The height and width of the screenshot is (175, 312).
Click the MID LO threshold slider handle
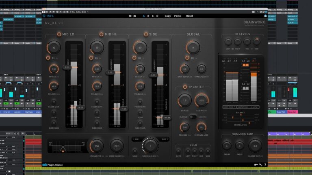click(x=81, y=107)
